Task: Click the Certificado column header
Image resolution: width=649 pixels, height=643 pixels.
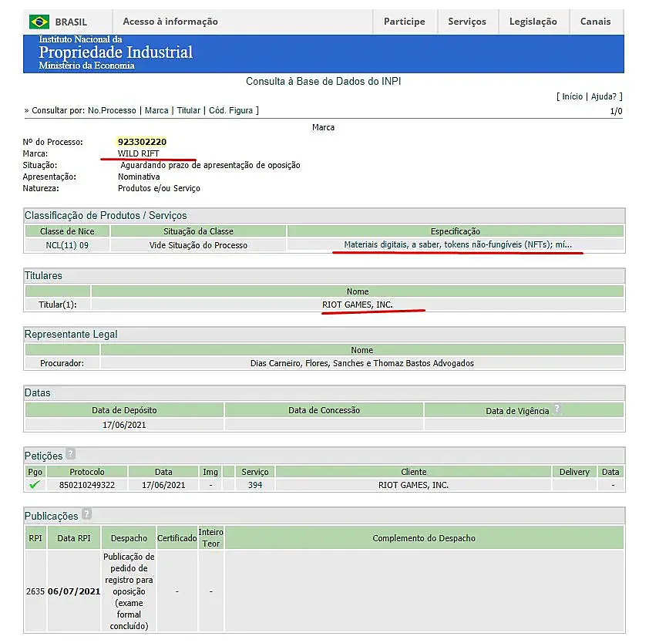Action: (x=177, y=538)
